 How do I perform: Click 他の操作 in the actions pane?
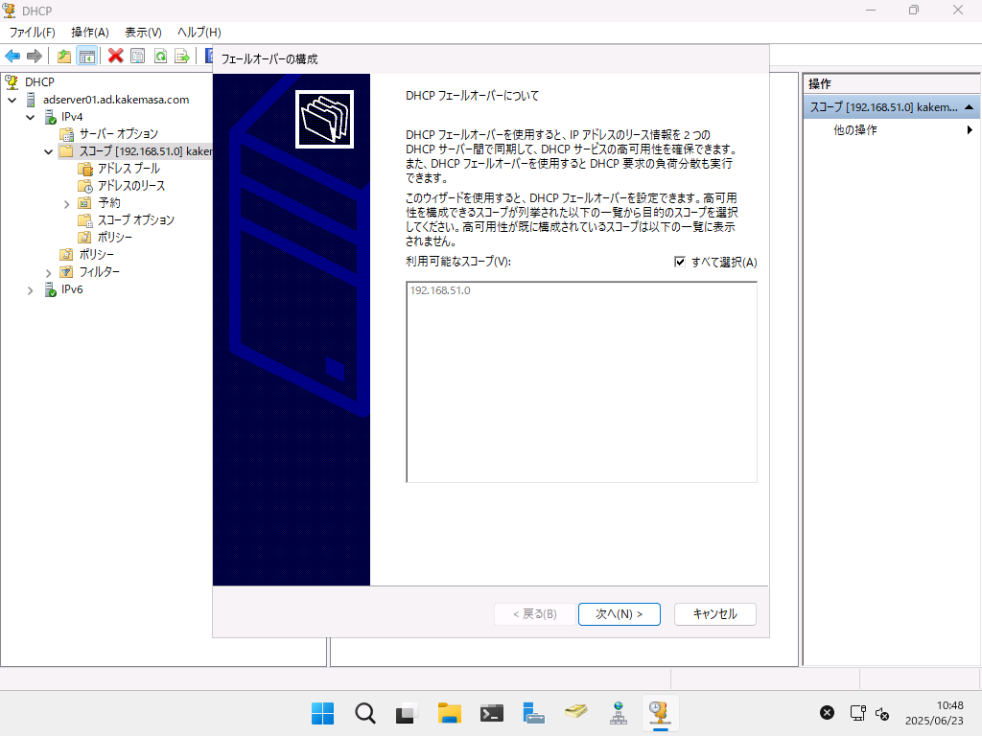coord(854,130)
